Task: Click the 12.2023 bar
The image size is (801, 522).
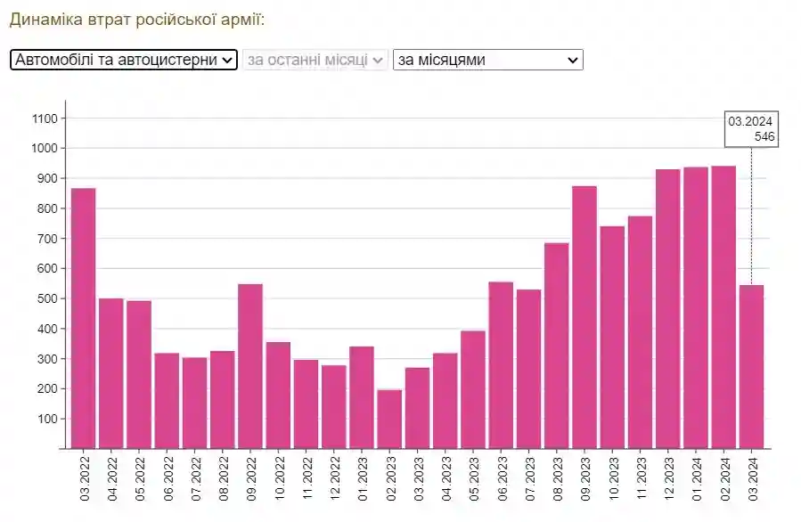Action: [667, 309]
